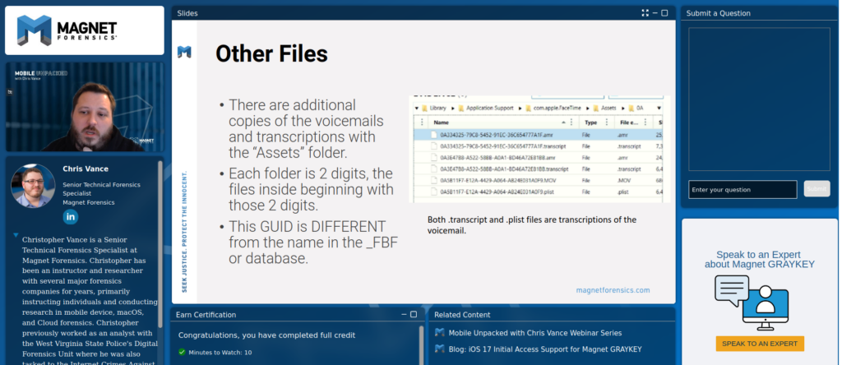The width and height of the screenshot is (842, 365).
Task: Open Blog: iOS 17 Initial Access Support link
Action: coord(545,349)
